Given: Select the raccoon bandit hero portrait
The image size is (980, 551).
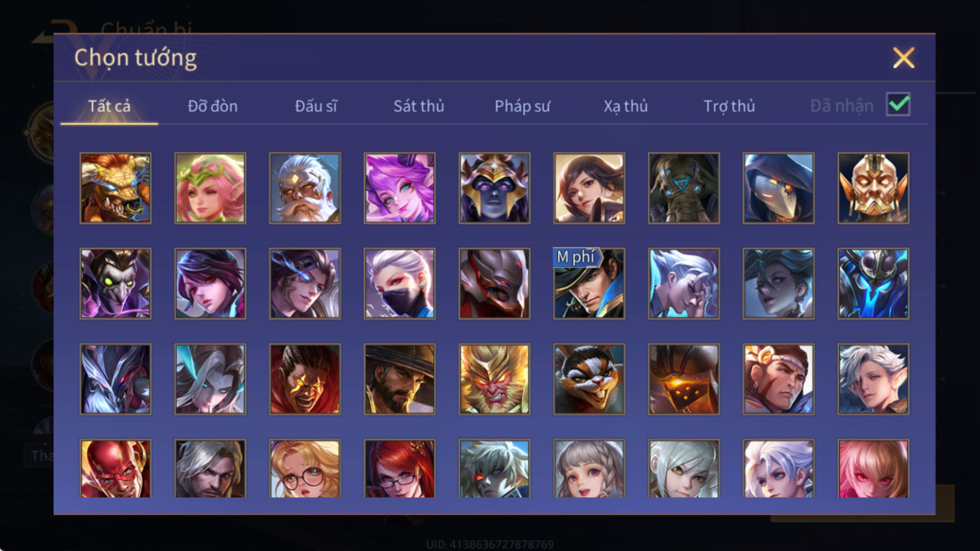Looking at the screenshot, I should point(589,379).
